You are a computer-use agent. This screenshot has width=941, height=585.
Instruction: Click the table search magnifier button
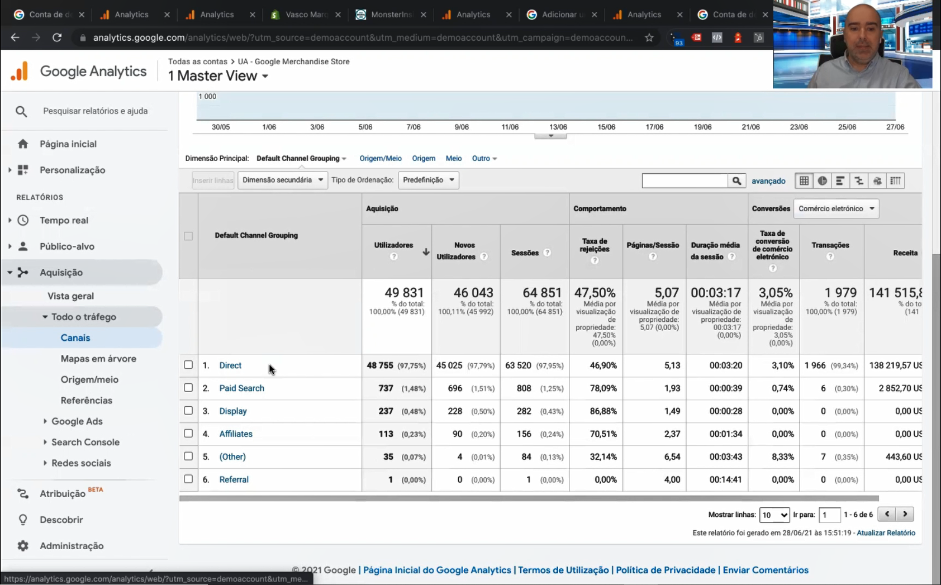click(x=736, y=180)
